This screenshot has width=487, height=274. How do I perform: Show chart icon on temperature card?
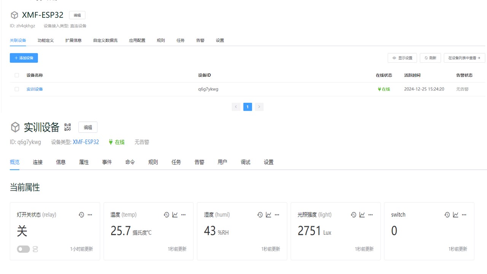[175, 215]
